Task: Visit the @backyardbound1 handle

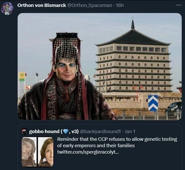Action: [100, 132]
